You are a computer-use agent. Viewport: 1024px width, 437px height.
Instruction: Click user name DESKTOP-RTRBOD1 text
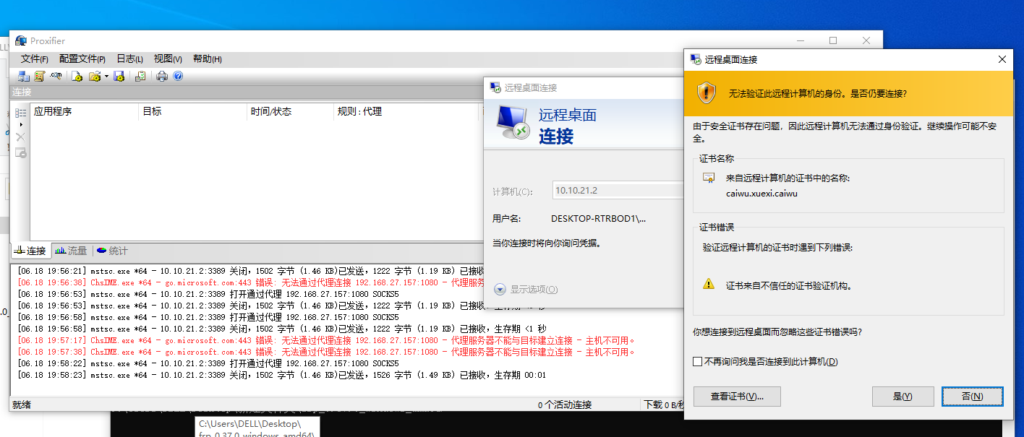598,218
